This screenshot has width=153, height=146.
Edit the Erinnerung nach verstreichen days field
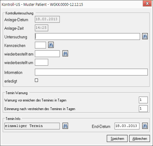click(x=143, y=109)
